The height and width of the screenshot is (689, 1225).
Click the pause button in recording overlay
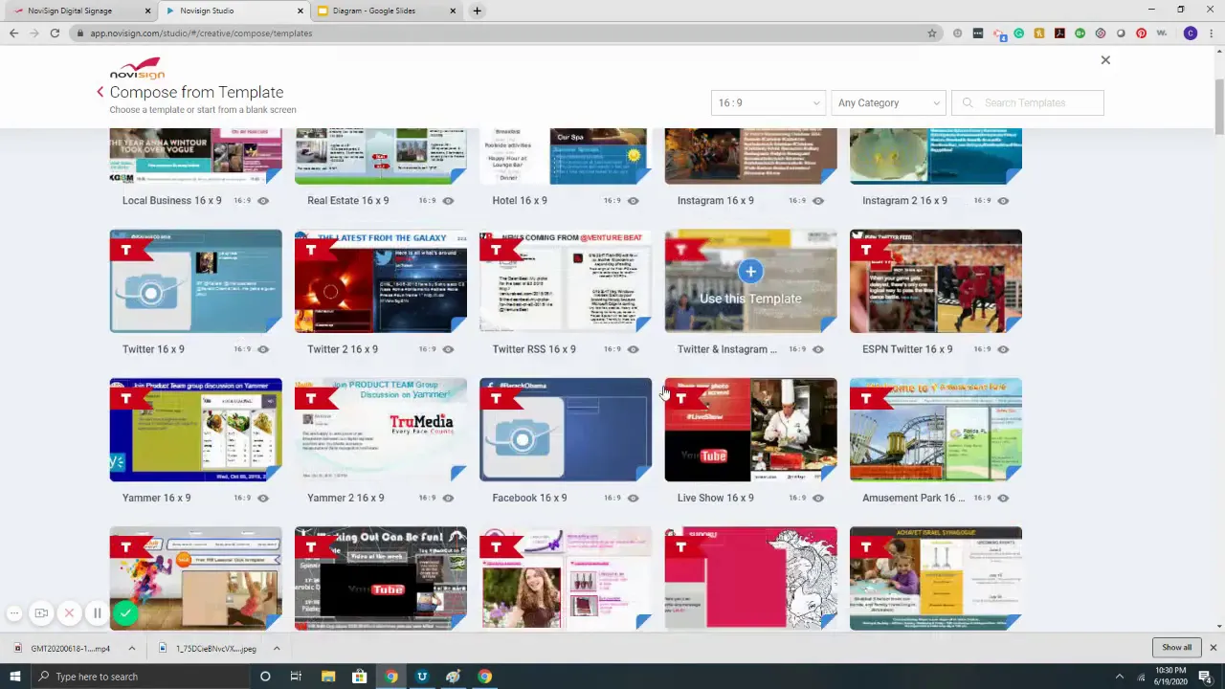(97, 613)
